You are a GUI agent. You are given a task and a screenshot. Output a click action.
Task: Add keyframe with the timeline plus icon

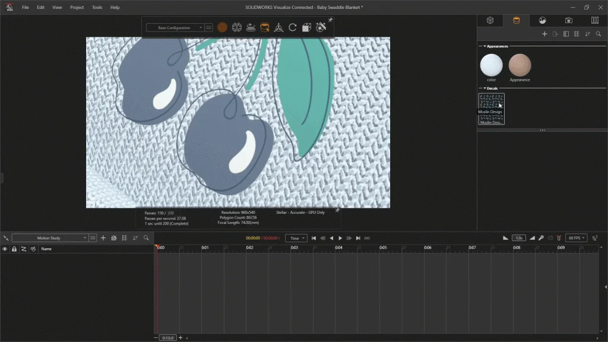point(103,238)
